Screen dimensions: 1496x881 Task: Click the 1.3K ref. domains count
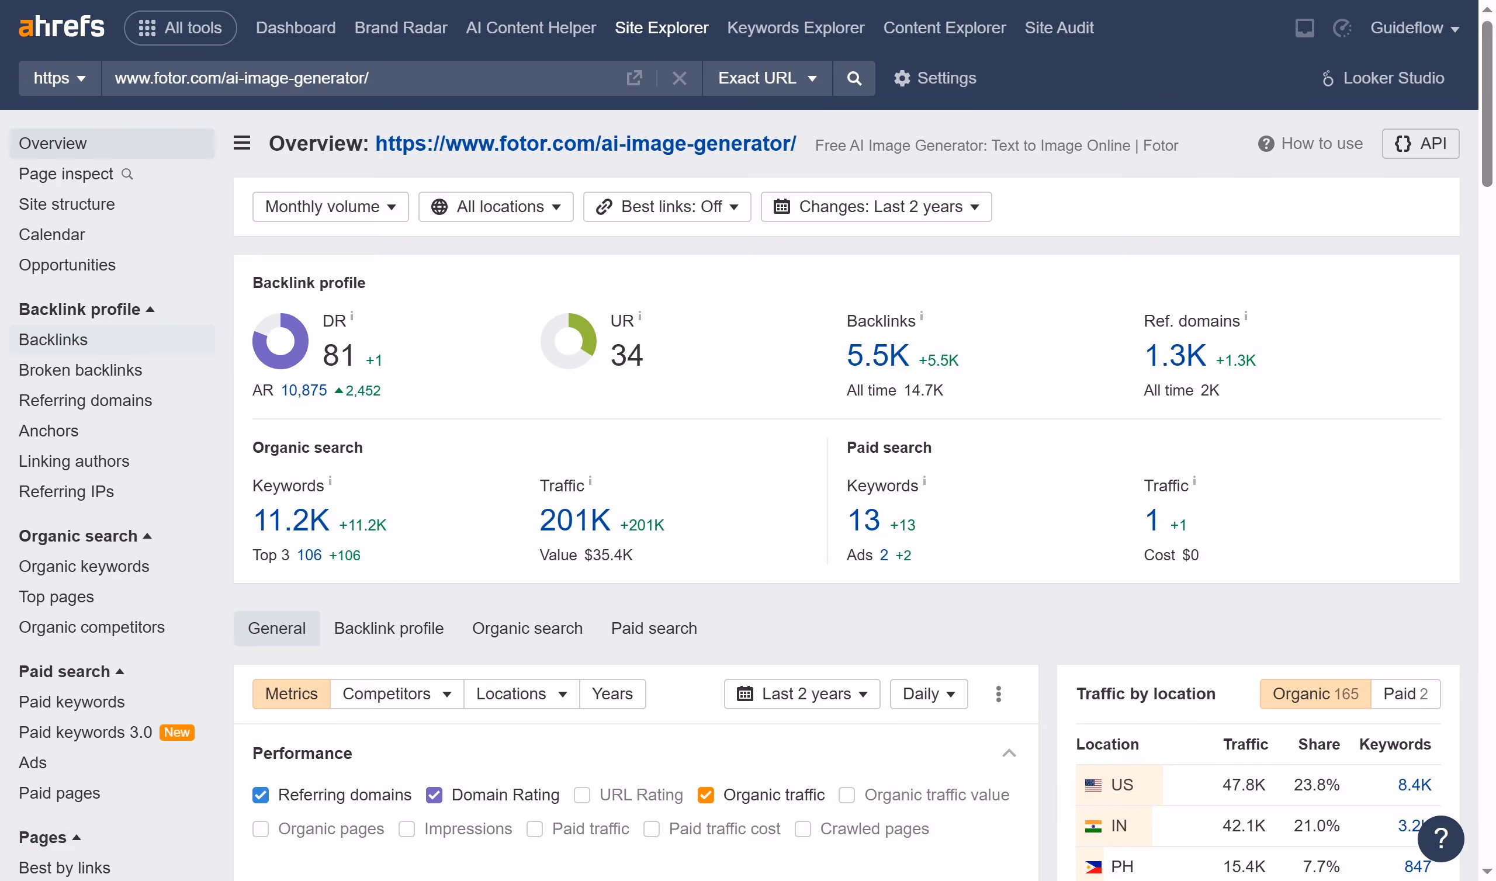tap(1175, 355)
